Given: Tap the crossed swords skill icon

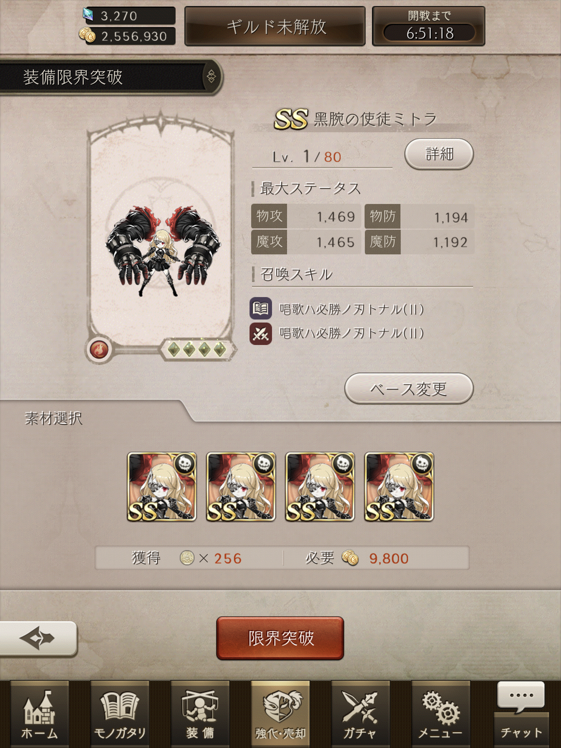Looking at the screenshot, I should point(261,333).
